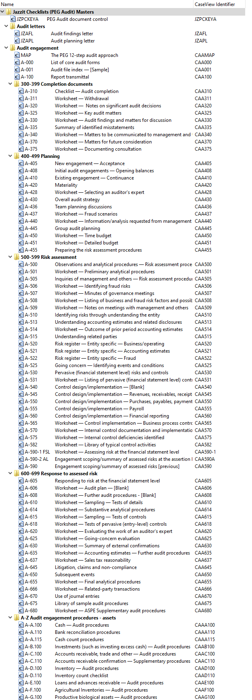252x700 pixels.
Task: Click the JZAPL document icon
Action: pyautogui.click(x=17, y=41)
